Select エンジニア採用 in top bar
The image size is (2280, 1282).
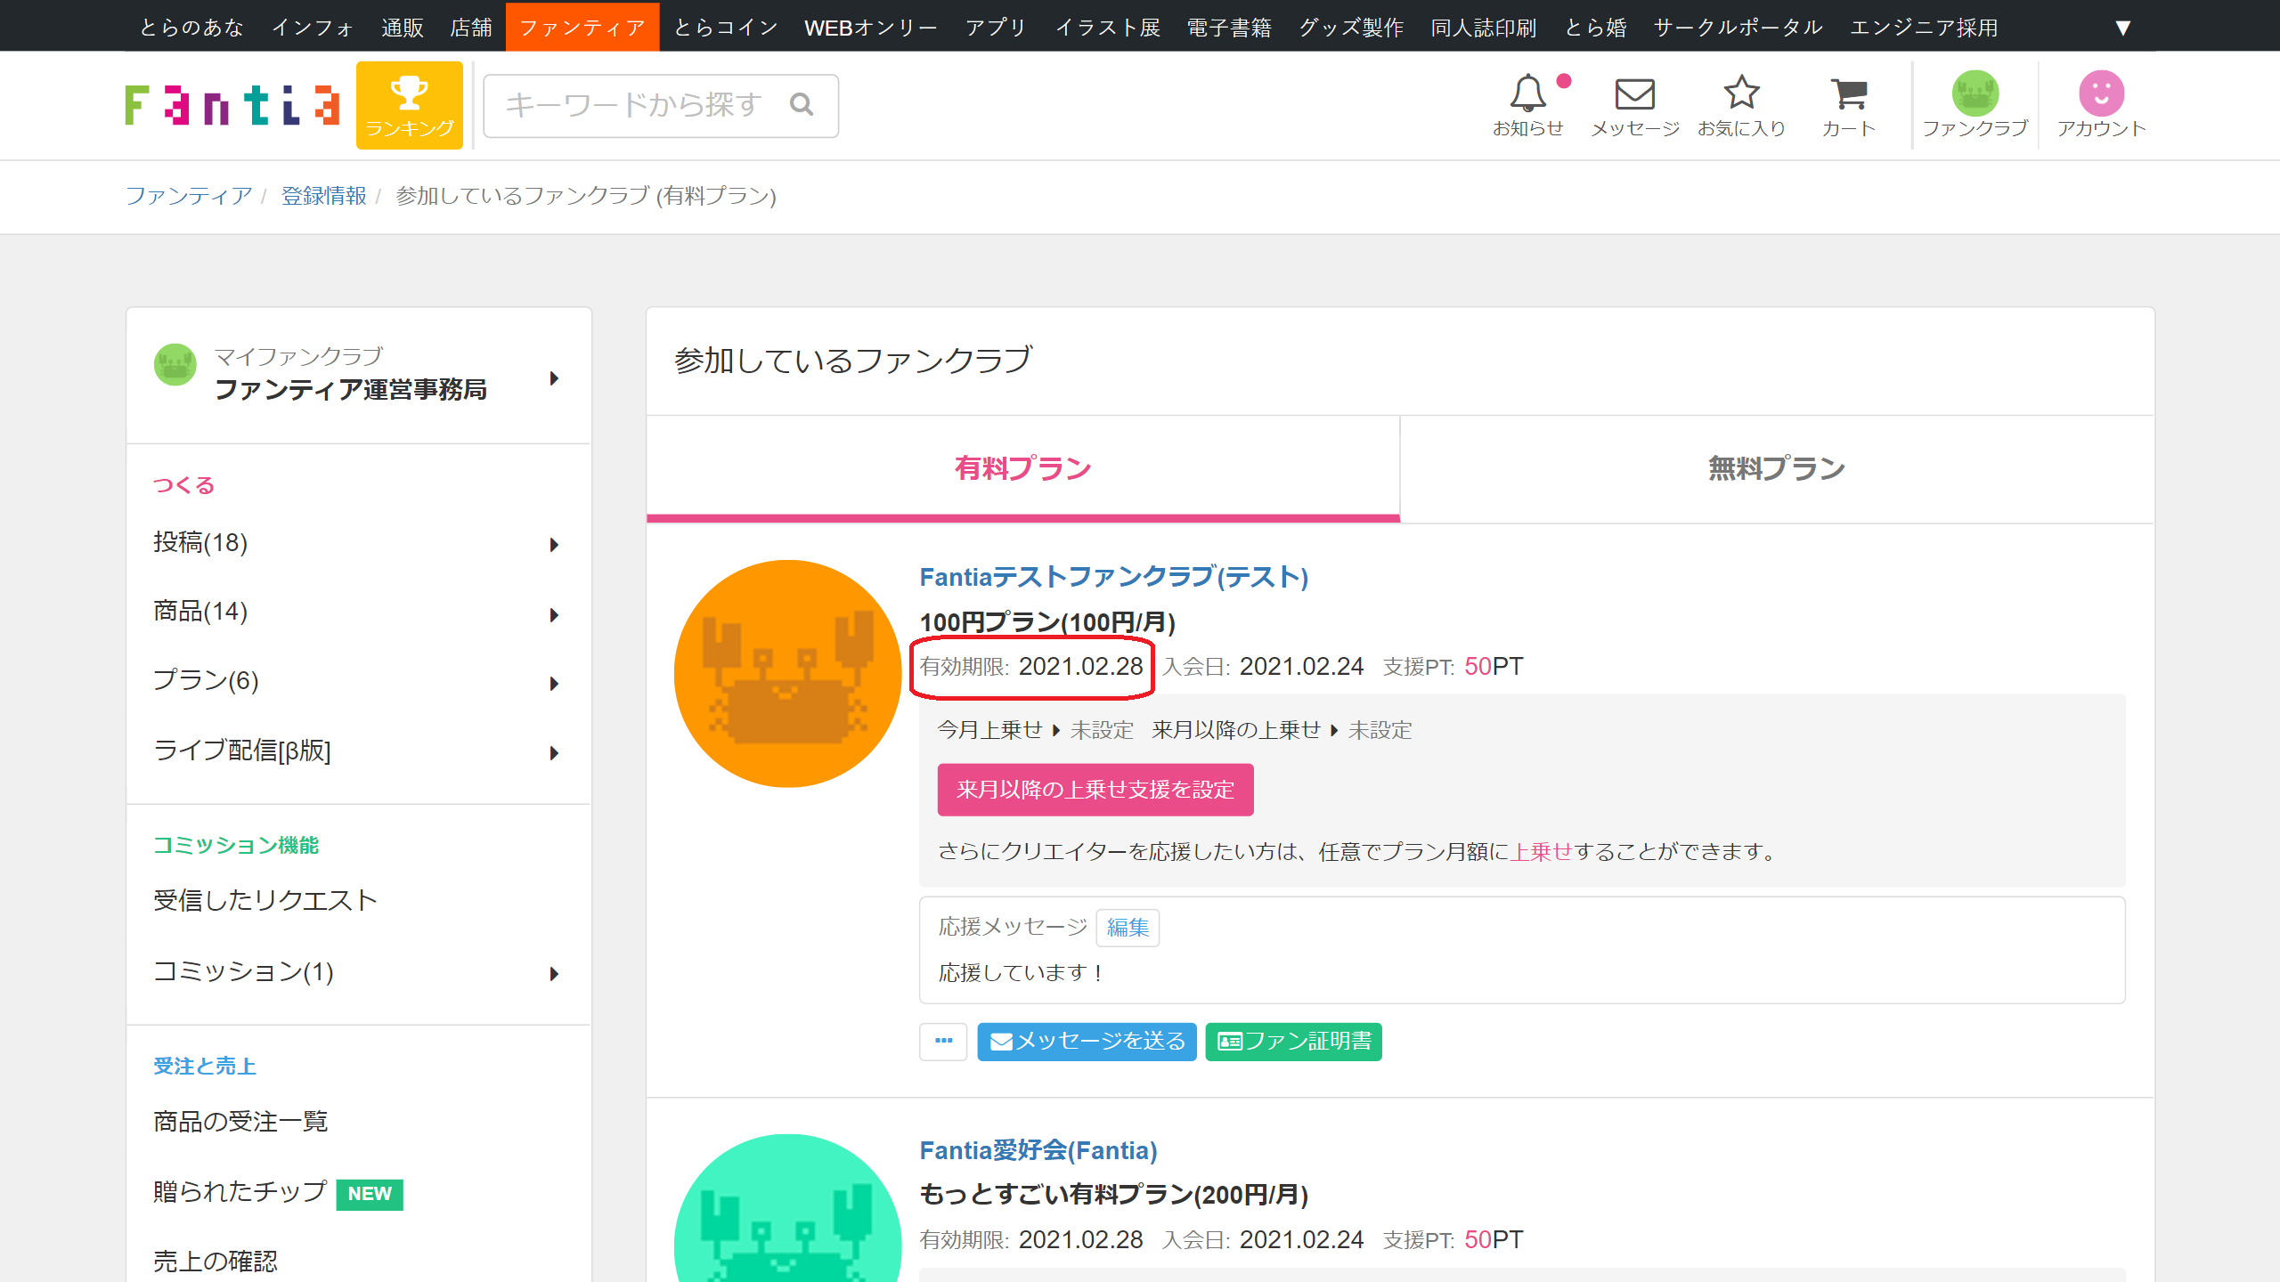coord(1924,28)
